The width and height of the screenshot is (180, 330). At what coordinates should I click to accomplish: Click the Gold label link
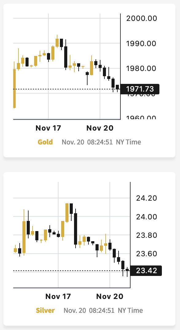pyautogui.click(x=45, y=142)
